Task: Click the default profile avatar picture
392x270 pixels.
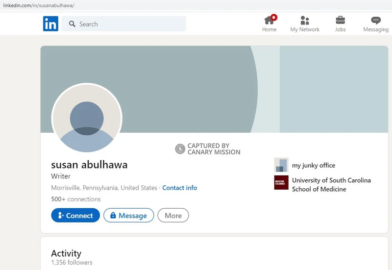Action: point(87,118)
